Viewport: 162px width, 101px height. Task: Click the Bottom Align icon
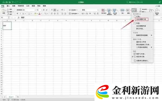coord(58,10)
